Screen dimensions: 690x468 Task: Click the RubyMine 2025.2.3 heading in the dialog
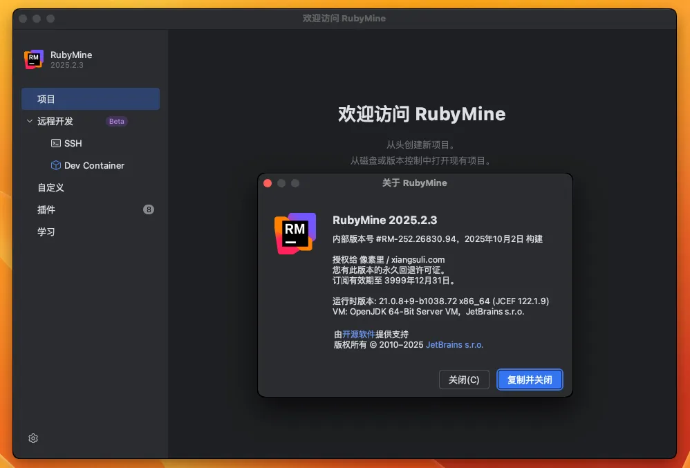pos(385,221)
